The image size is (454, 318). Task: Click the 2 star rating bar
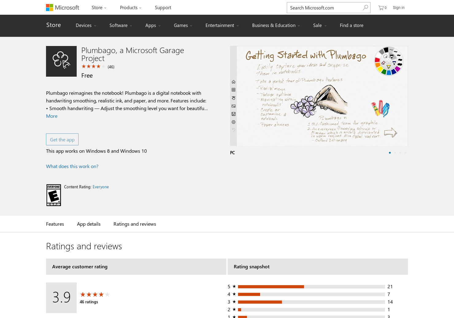[311, 310]
